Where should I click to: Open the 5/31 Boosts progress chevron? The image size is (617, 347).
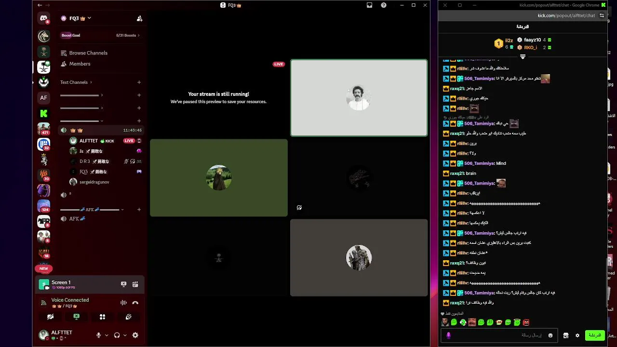coord(139,35)
